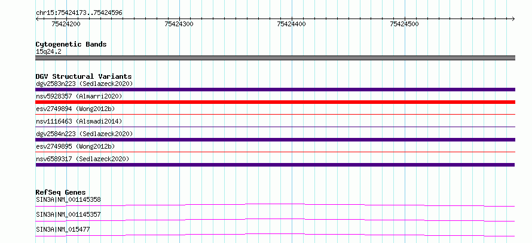The image size is (532, 243).
Task: Open transcript SIN3A|NM_015477 label
Action: 63,230
